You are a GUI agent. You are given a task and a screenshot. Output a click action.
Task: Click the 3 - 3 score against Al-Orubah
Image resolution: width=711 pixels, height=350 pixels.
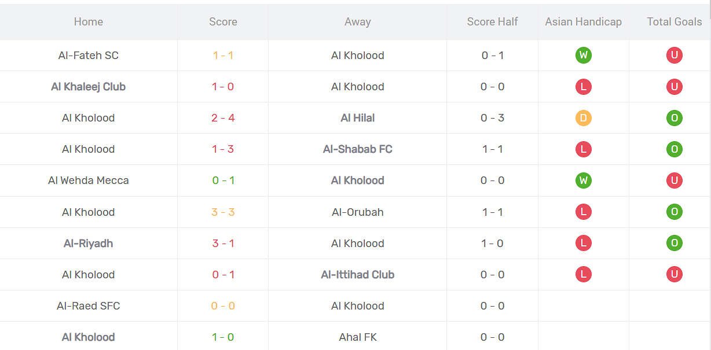click(x=223, y=212)
